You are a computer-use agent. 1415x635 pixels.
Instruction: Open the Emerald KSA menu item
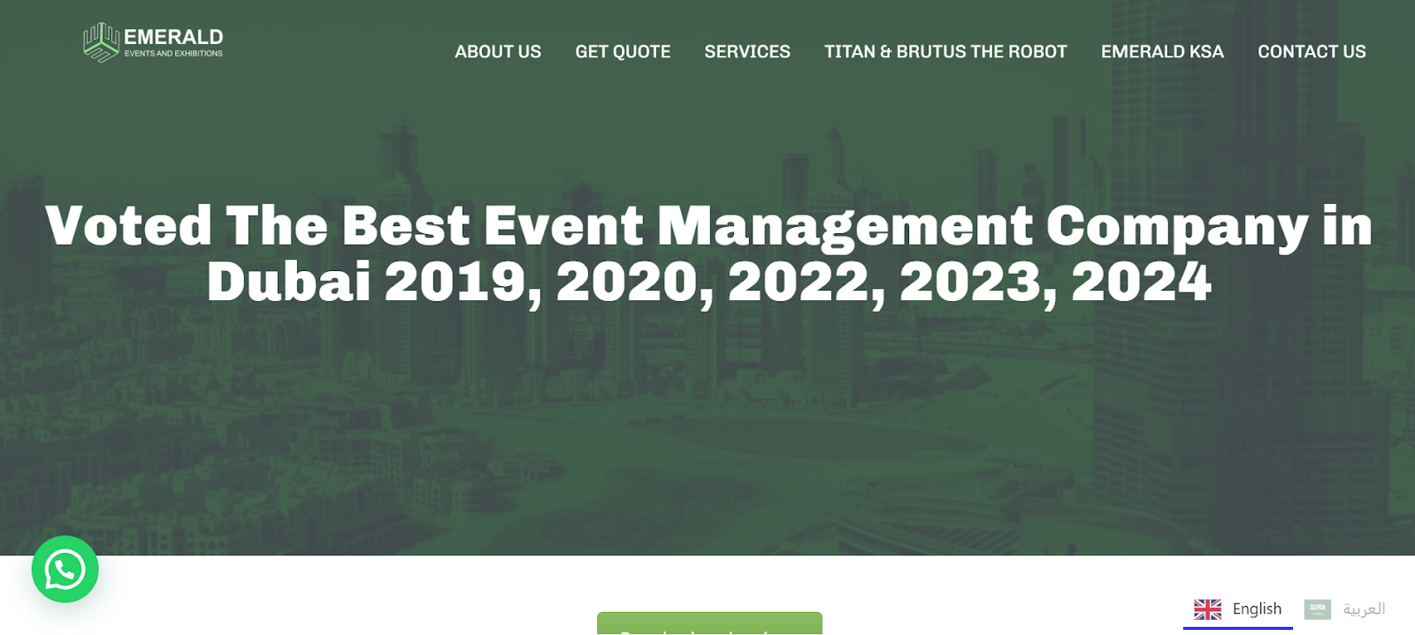pyautogui.click(x=1162, y=52)
